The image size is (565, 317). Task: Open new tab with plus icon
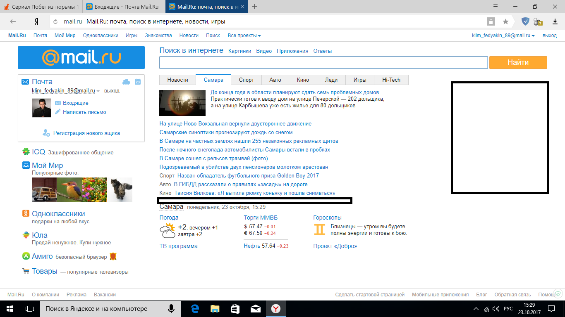(255, 7)
